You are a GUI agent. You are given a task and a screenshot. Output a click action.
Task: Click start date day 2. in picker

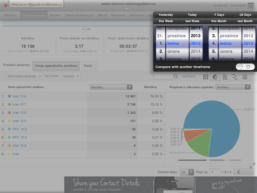(x=161, y=51)
